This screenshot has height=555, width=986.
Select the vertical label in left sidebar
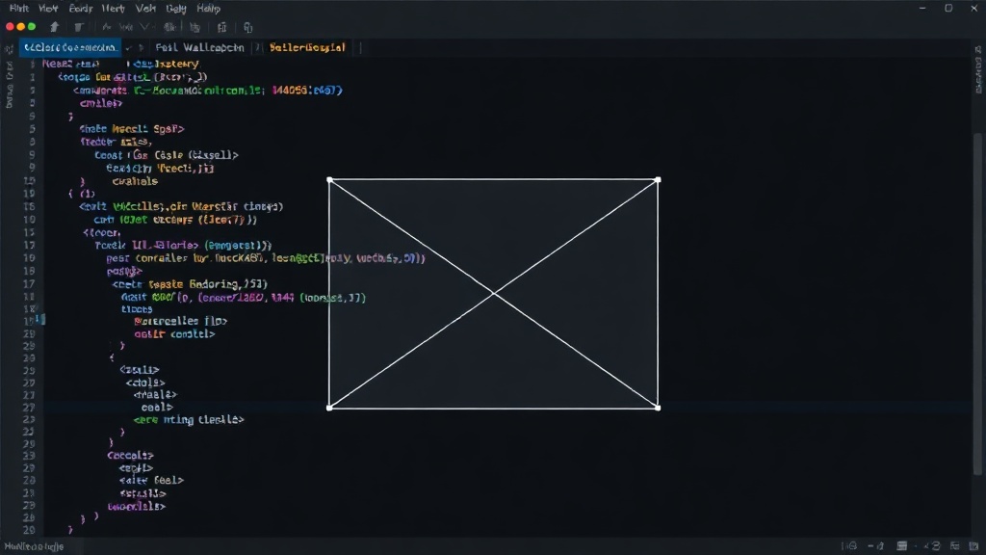(9, 85)
